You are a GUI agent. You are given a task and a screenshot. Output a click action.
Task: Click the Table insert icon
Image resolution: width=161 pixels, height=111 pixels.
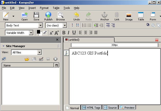(x=141, y=16)
